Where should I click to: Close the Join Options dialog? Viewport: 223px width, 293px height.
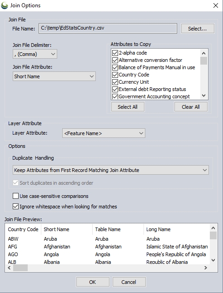pyautogui.click(x=216, y=5)
